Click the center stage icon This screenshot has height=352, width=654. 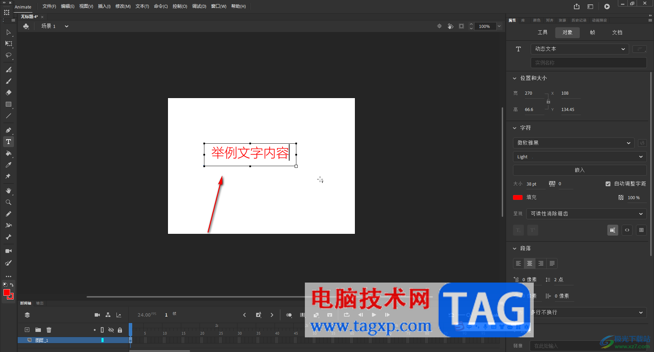click(439, 26)
